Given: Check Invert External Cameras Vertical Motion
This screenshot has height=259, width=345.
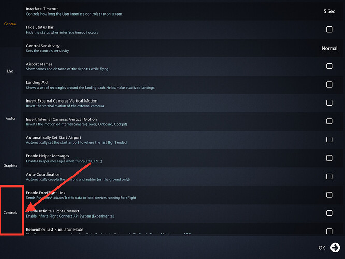Looking at the screenshot, I should pyautogui.click(x=329, y=103).
